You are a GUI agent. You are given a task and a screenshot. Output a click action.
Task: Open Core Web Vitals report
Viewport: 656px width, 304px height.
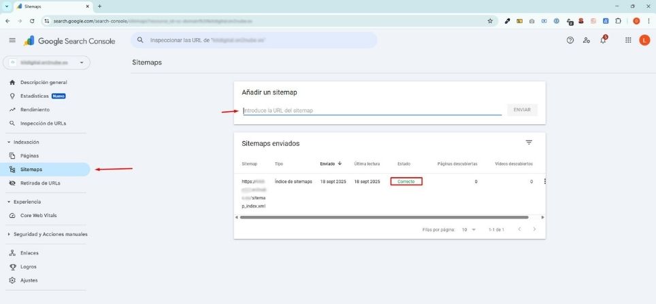[39, 215]
